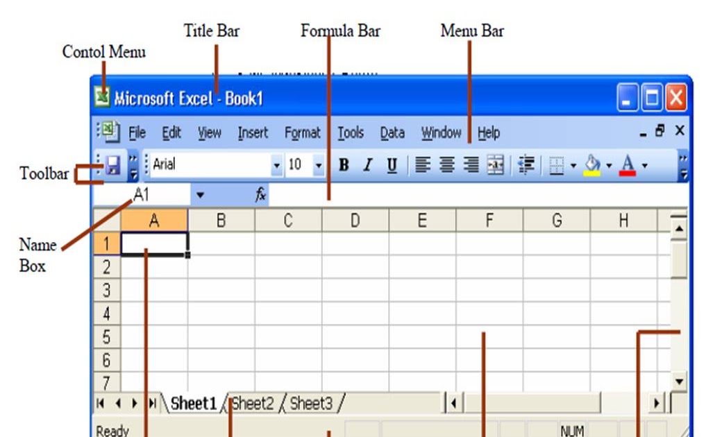This screenshot has height=437, width=713.
Task: Click the Decrease Indent icon
Action: 526,164
